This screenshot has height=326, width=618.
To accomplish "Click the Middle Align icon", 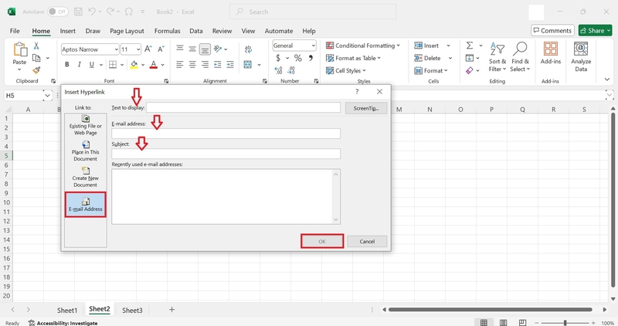I will [x=192, y=49].
